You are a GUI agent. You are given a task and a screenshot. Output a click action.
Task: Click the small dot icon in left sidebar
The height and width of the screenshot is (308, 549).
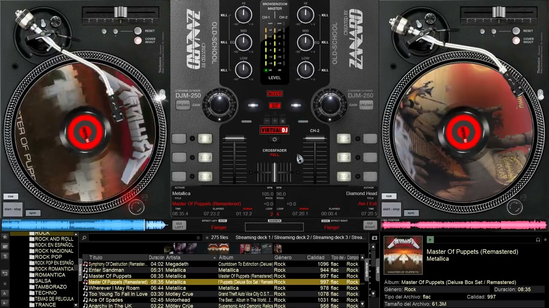pos(5,283)
